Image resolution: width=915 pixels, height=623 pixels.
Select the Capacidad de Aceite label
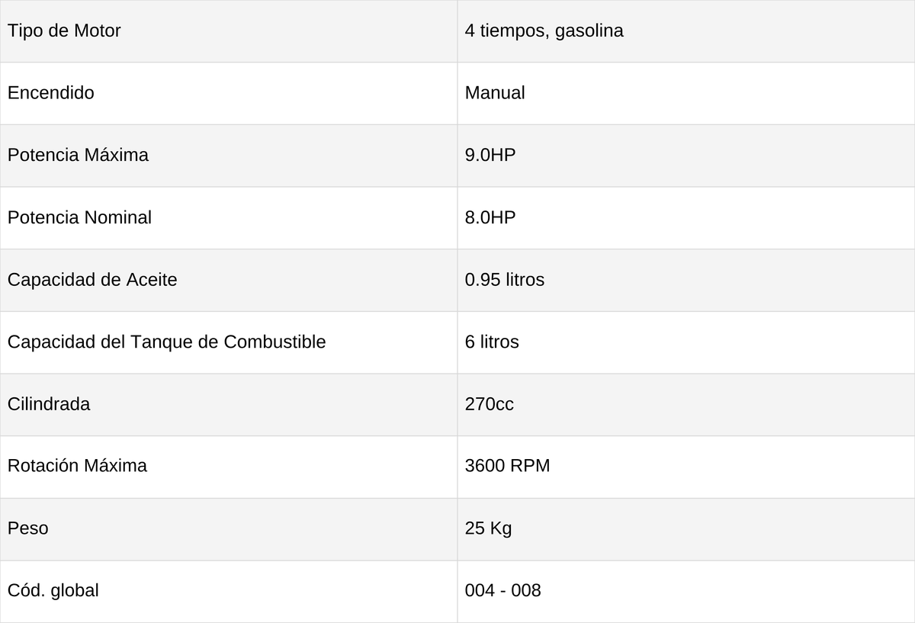pos(92,280)
